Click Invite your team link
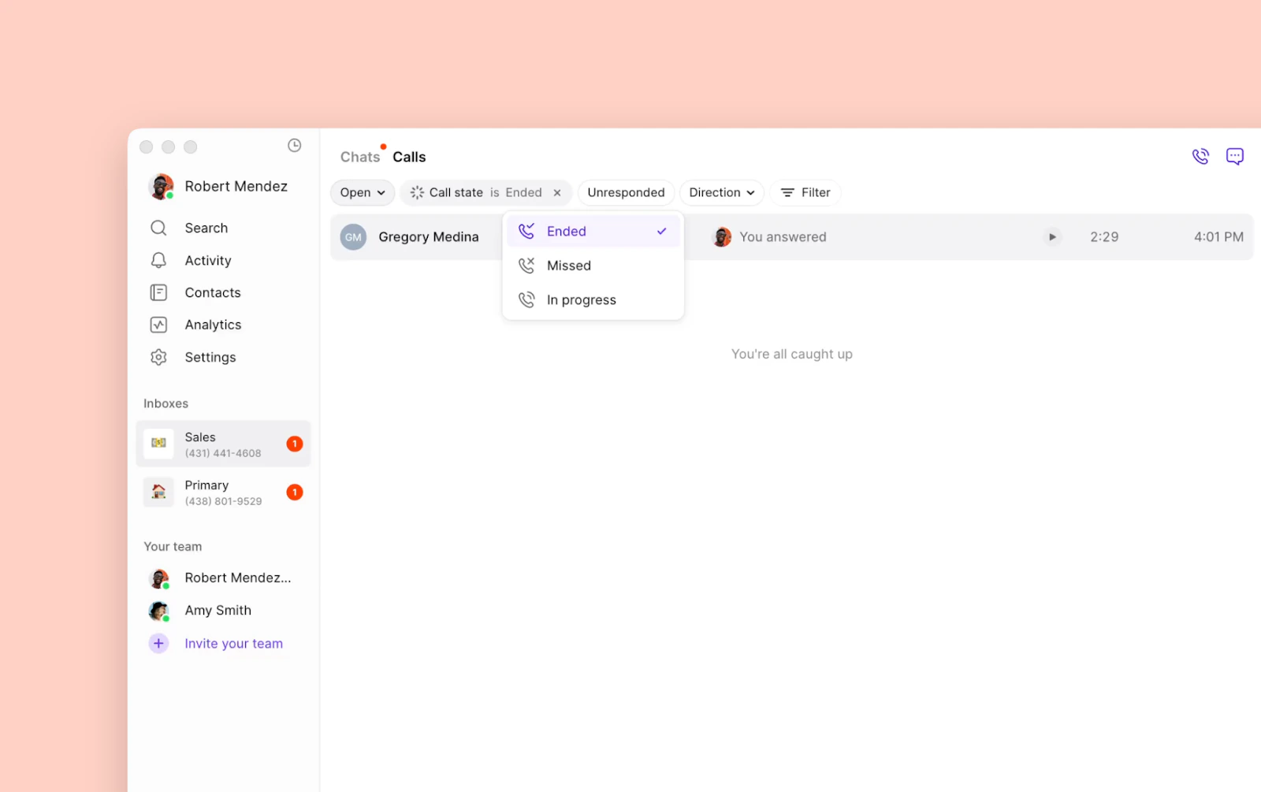1261x792 pixels. tap(233, 643)
